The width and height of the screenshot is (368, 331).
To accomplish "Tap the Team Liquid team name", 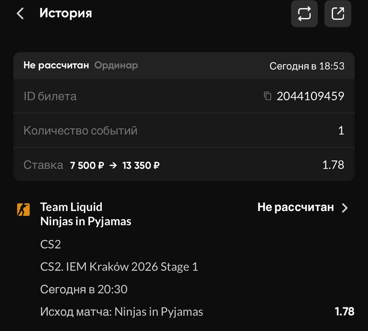I will pyautogui.click(x=71, y=207).
